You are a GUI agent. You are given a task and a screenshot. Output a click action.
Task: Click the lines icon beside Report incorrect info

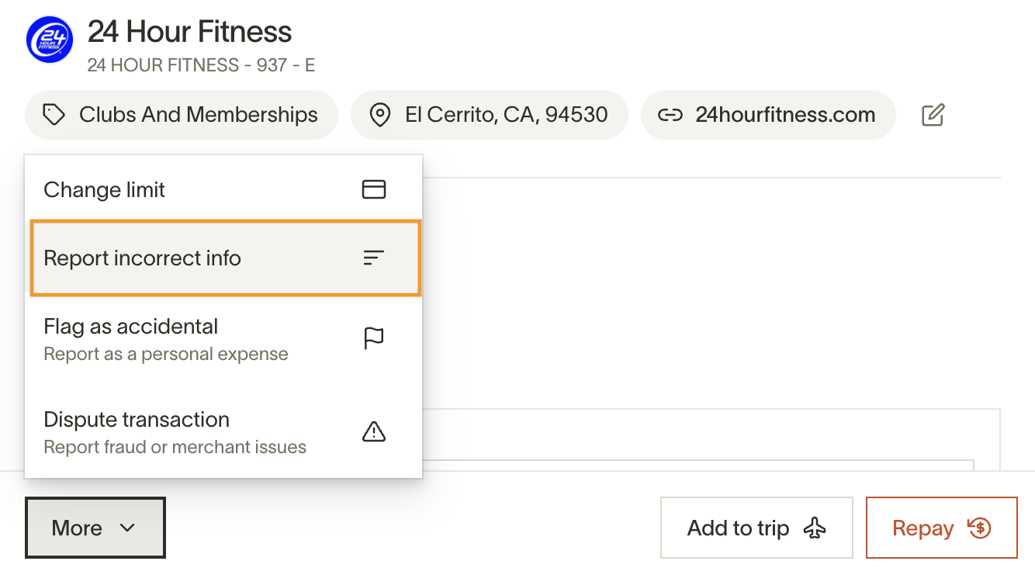(x=374, y=258)
